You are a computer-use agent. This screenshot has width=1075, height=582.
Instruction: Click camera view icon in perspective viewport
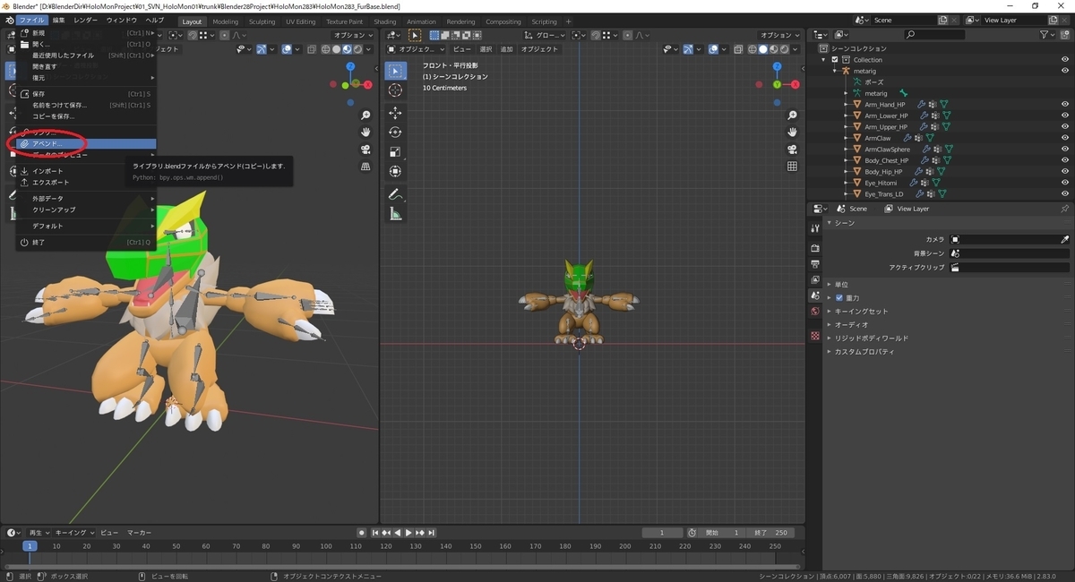(x=365, y=150)
